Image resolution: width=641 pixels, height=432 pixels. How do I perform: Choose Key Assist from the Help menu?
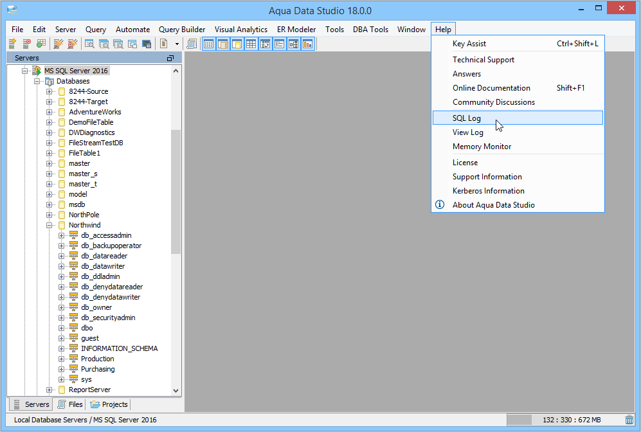518,44
